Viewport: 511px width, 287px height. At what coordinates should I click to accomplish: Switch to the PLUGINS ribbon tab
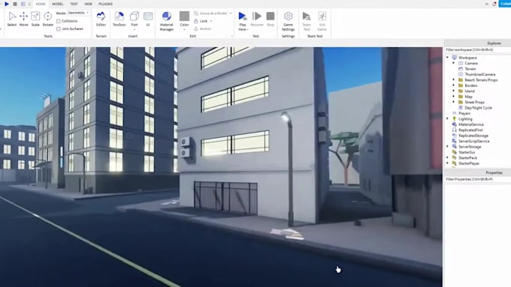[x=106, y=4]
